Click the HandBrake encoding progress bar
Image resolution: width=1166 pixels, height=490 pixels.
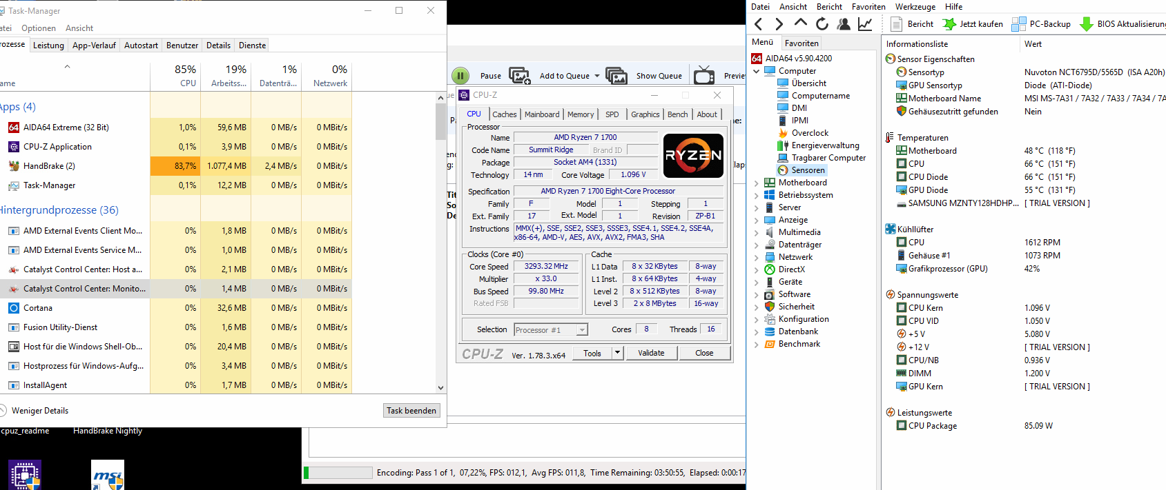point(338,473)
